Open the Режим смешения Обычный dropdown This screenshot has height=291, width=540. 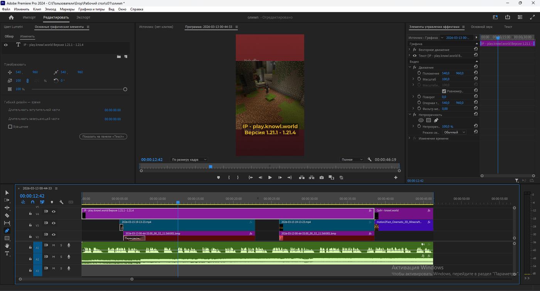pos(454,132)
